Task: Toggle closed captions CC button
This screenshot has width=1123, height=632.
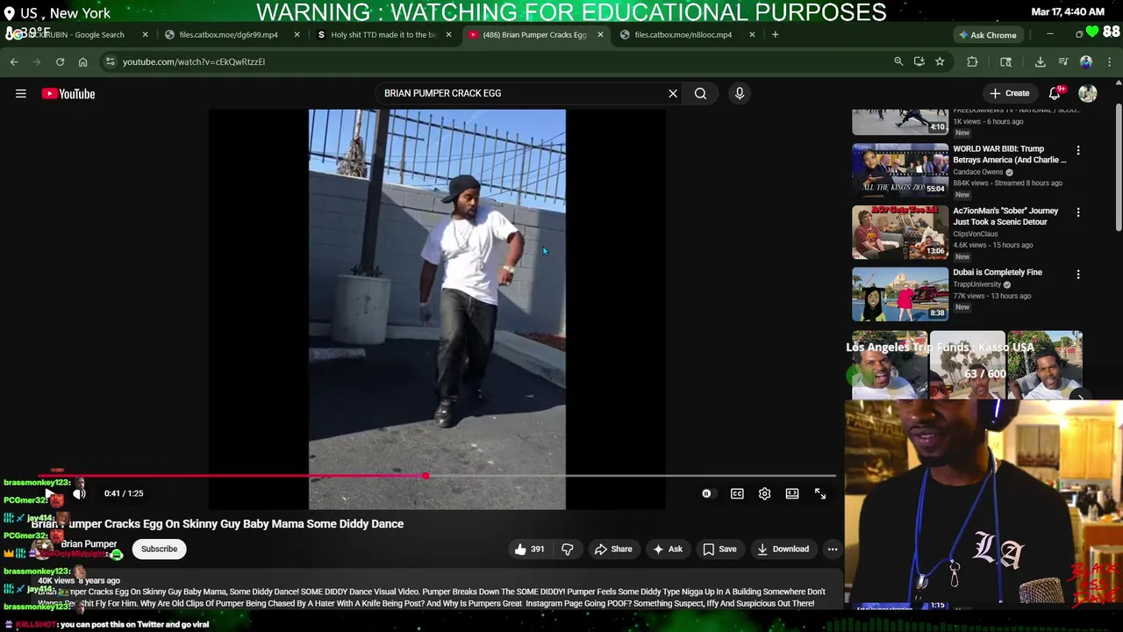Action: point(737,493)
